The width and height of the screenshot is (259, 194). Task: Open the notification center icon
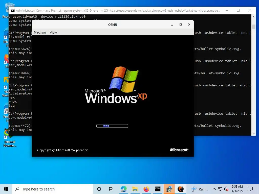tap(251, 189)
